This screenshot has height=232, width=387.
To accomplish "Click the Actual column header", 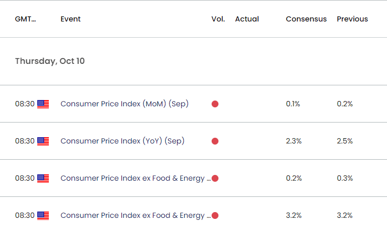I will (x=247, y=19).
